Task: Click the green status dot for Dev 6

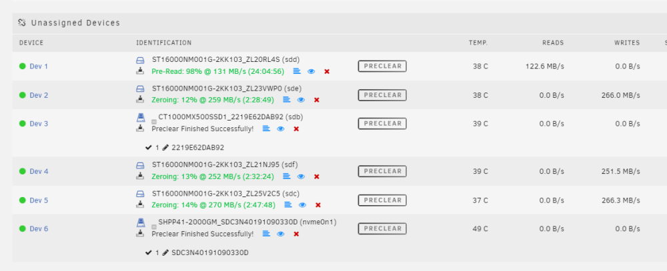Action: click(x=23, y=228)
